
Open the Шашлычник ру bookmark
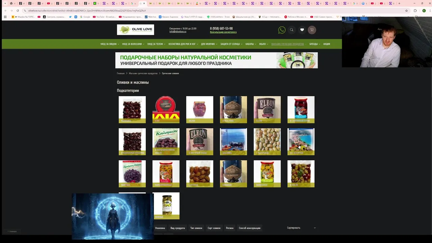[x=244, y=17]
